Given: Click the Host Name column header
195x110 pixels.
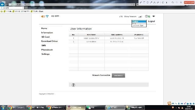Looking at the screenshot, I should click(x=91, y=35).
